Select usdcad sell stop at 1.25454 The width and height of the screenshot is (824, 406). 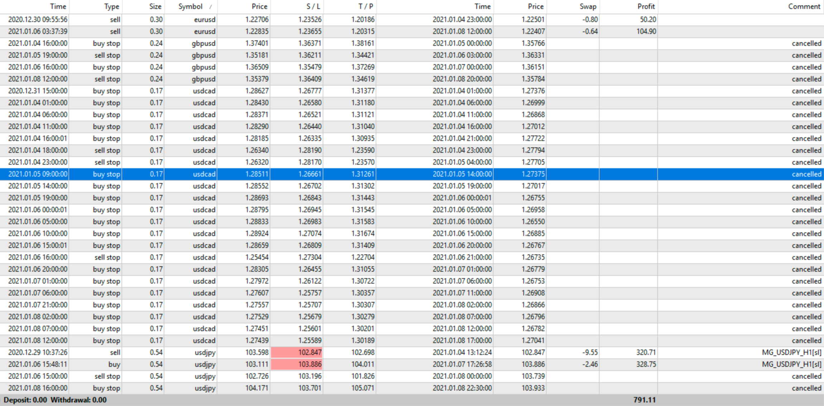[x=257, y=257]
